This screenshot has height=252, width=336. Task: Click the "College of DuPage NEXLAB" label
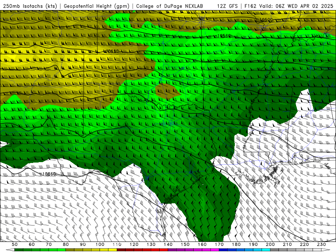tap(170, 6)
